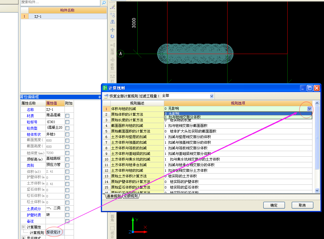Viewport: 324px width, 239px height.
Task: Click the 计算规则 dialog title icon
Action: coord(105,88)
